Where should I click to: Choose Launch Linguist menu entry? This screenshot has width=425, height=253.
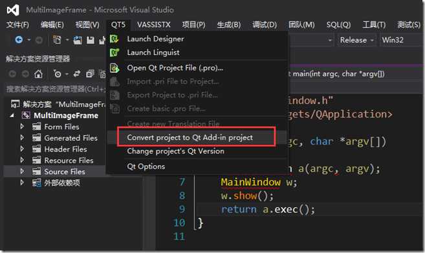tap(197, 52)
